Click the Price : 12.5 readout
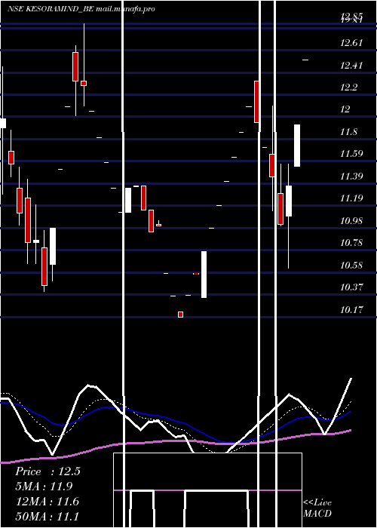The height and width of the screenshot is (528, 377). pyautogui.click(x=48, y=471)
